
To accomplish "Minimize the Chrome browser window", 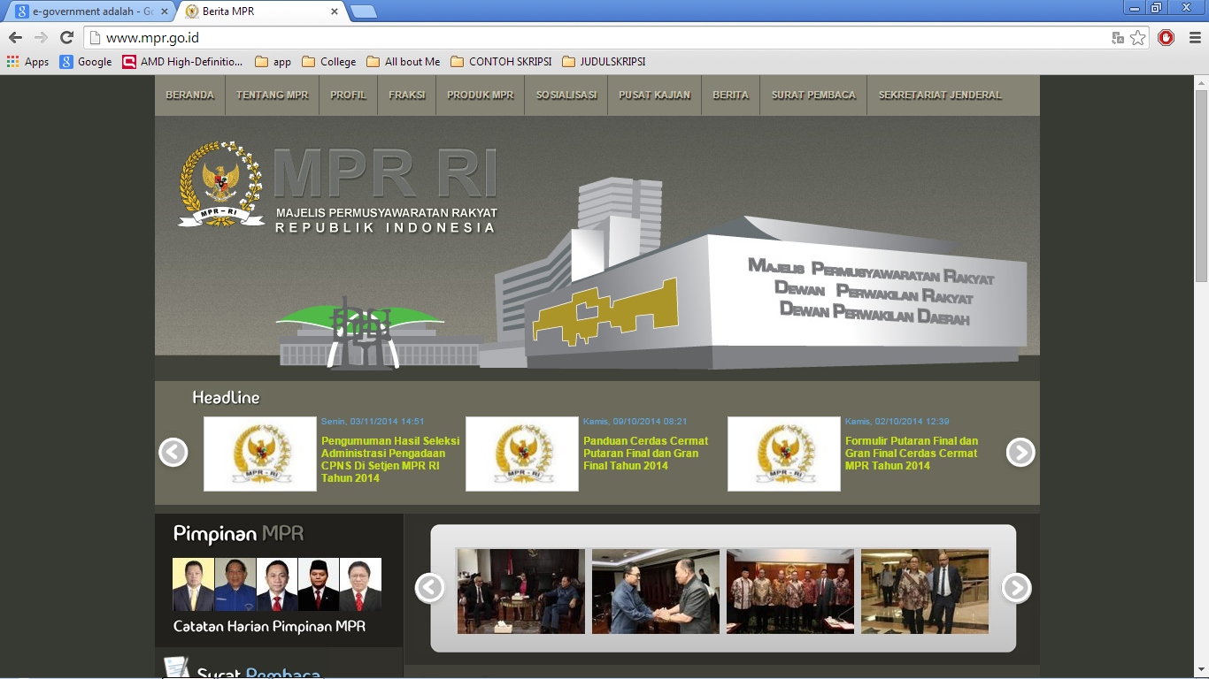I will coord(1135,7).
